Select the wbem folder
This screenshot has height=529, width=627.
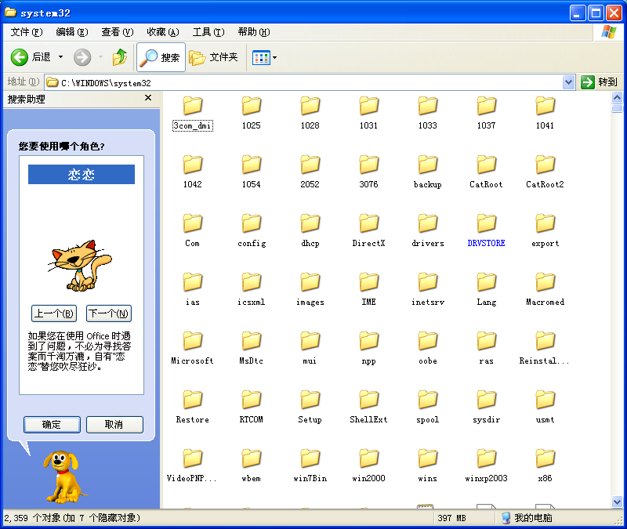click(x=251, y=466)
